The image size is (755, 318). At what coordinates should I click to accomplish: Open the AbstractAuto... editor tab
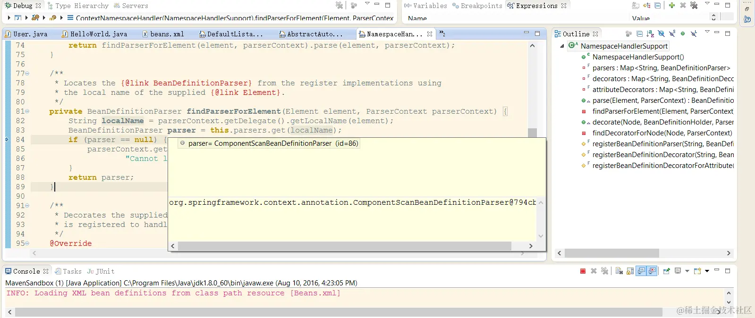tap(311, 34)
